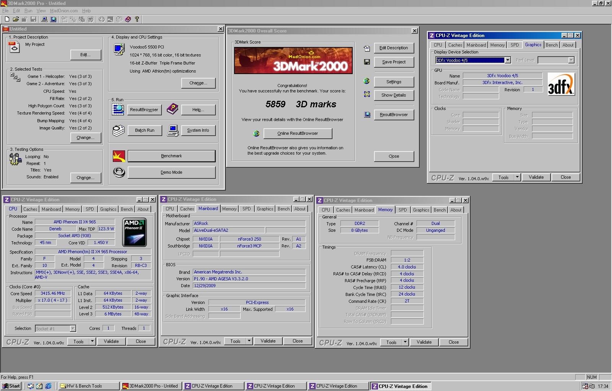Click the System Info computer icon in Run section
The width and height of the screenshot is (612, 391).
point(173,131)
